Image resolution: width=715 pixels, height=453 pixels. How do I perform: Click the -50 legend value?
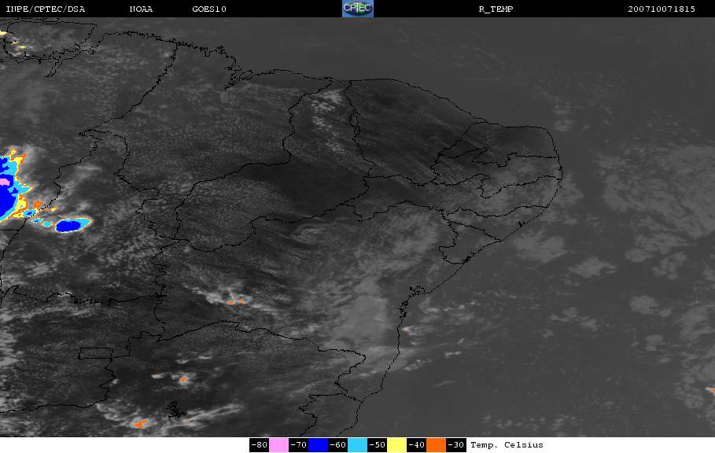(377, 445)
